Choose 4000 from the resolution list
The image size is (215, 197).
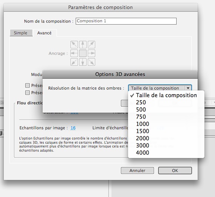click(142, 152)
